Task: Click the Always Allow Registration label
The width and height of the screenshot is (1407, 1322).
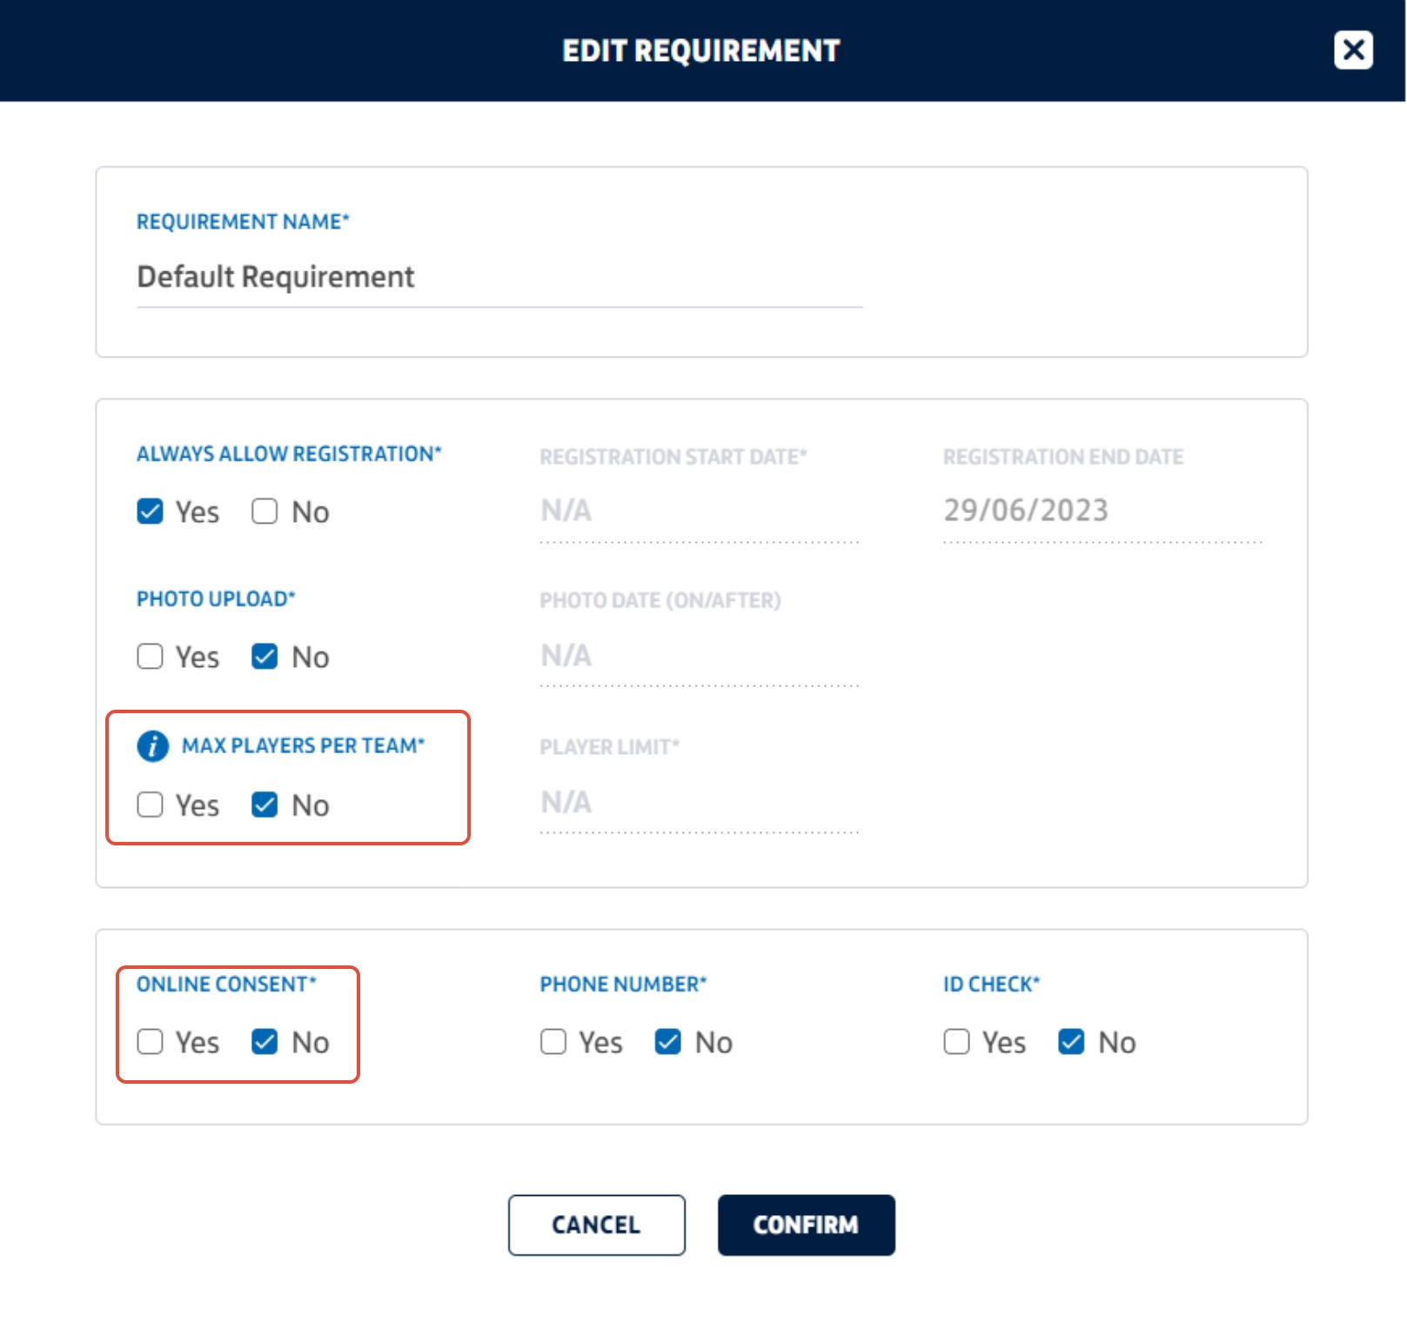Action: [289, 453]
